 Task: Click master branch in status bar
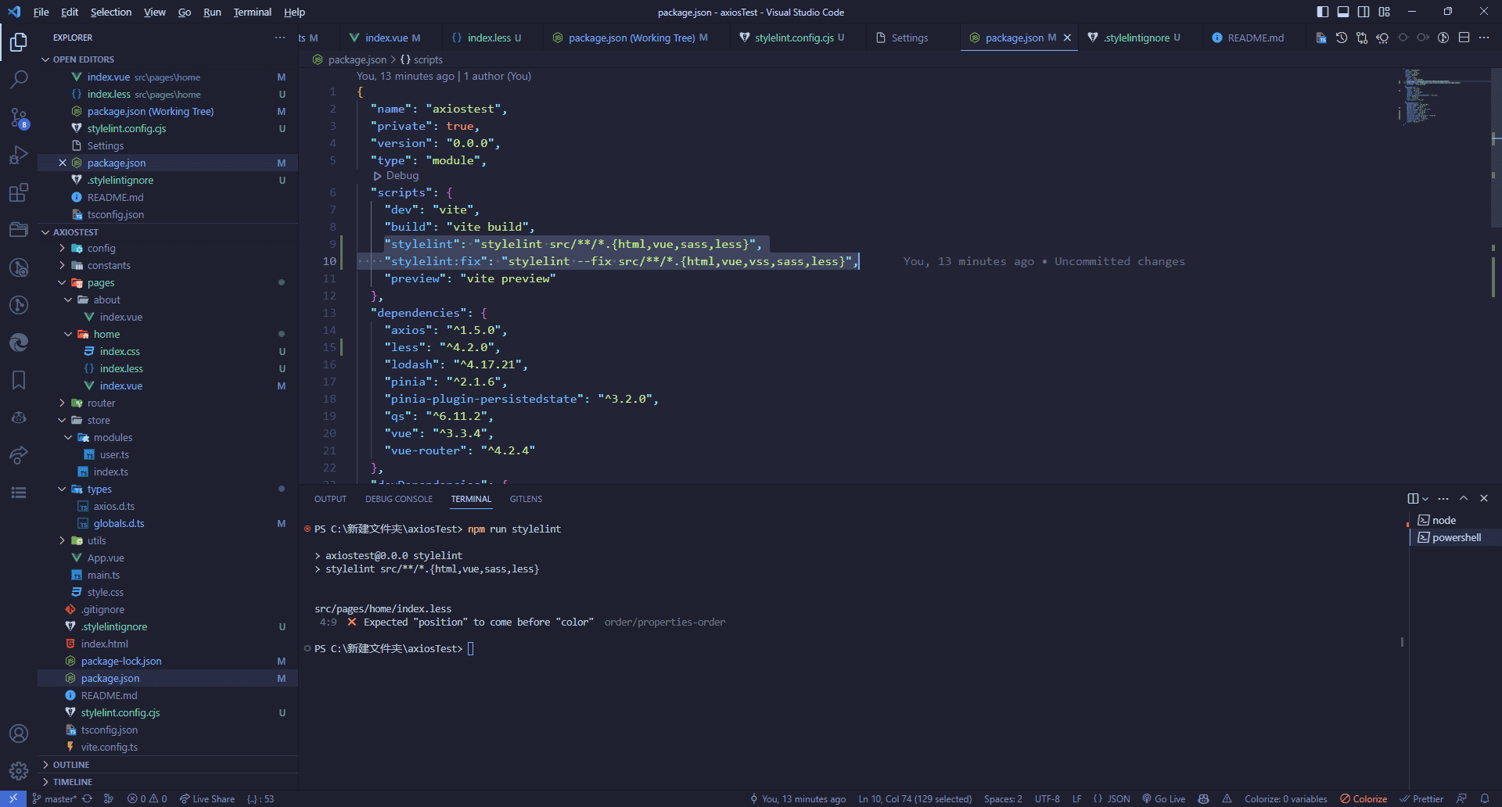point(55,798)
